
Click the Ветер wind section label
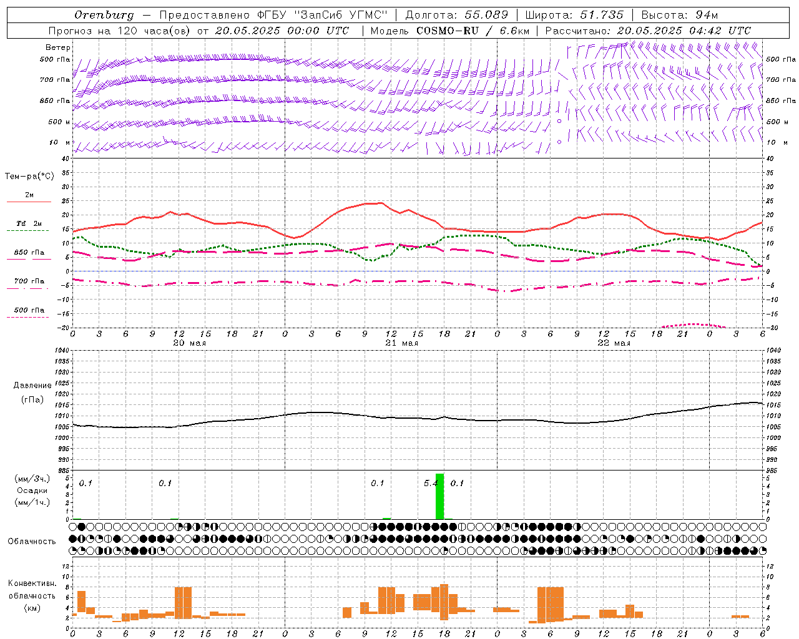point(58,47)
